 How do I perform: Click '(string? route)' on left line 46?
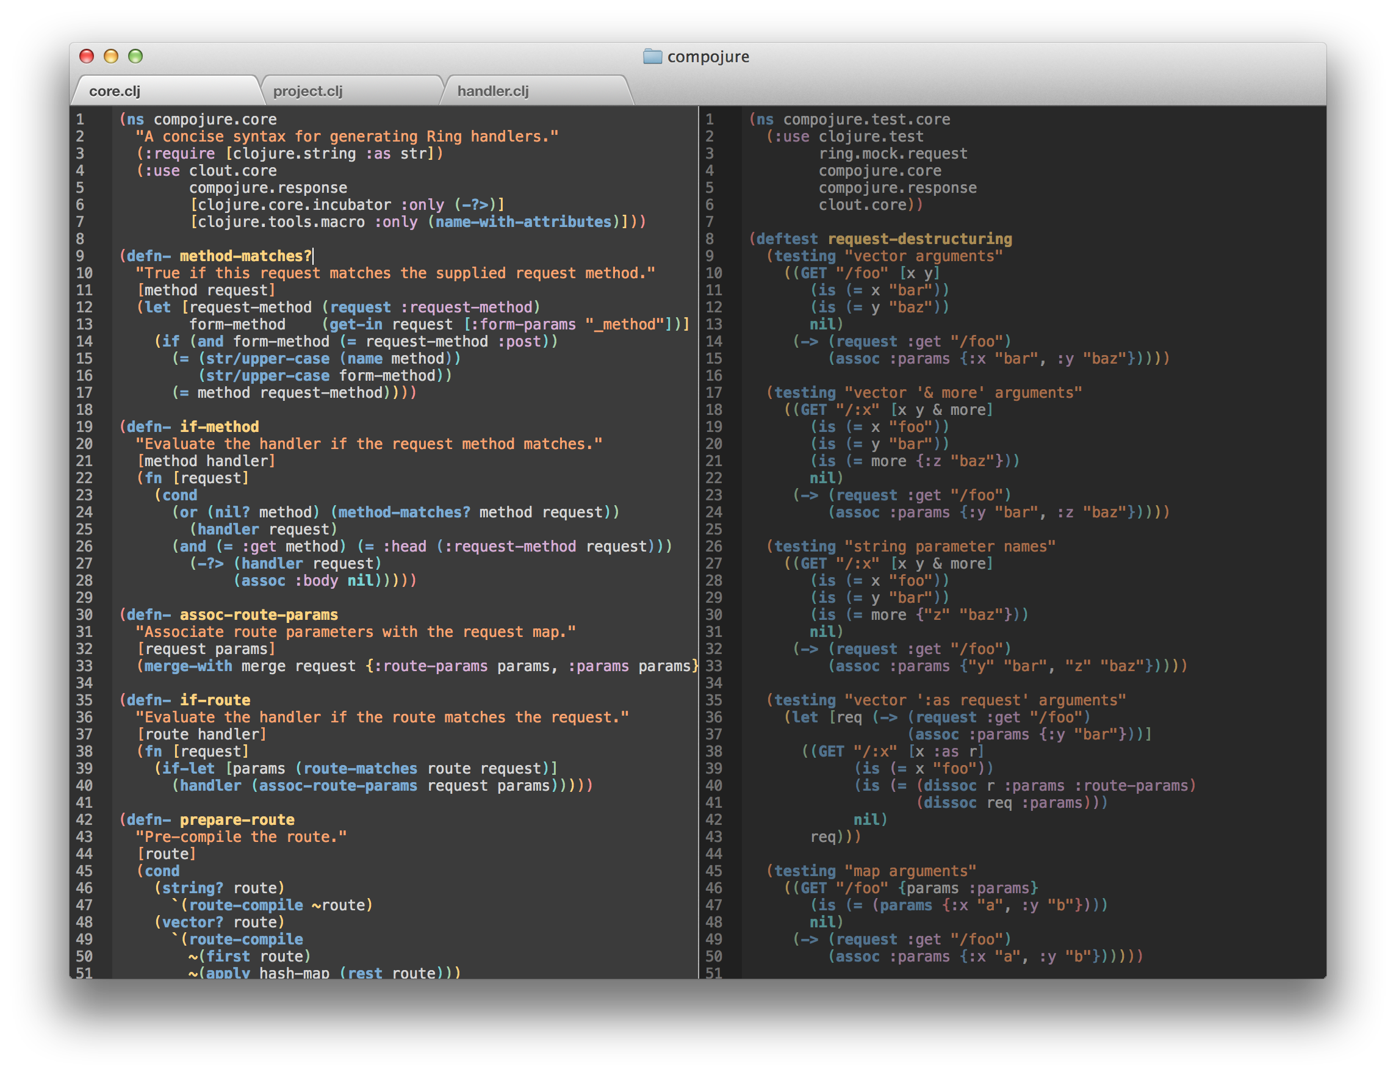(219, 888)
